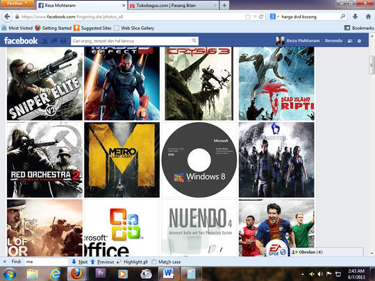Image resolution: width=375 pixels, height=281 pixels.
Task: Enable Match case checkbox
Action: (154, 262)
